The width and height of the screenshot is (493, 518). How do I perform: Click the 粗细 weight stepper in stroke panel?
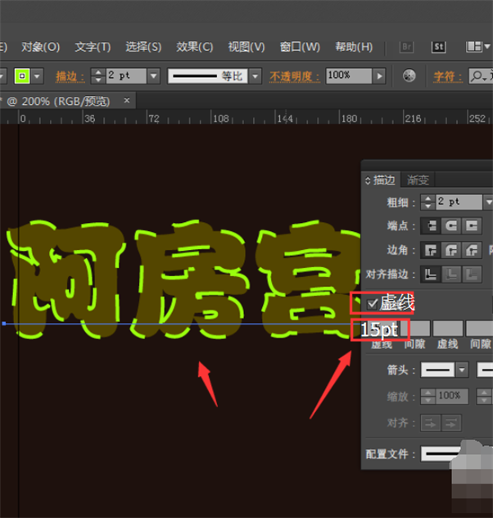tap(428, 202)
